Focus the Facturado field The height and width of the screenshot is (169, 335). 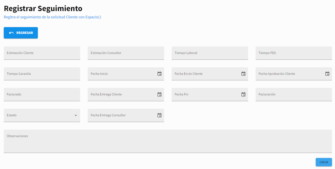pyautogui.click(x=42, y=94)
